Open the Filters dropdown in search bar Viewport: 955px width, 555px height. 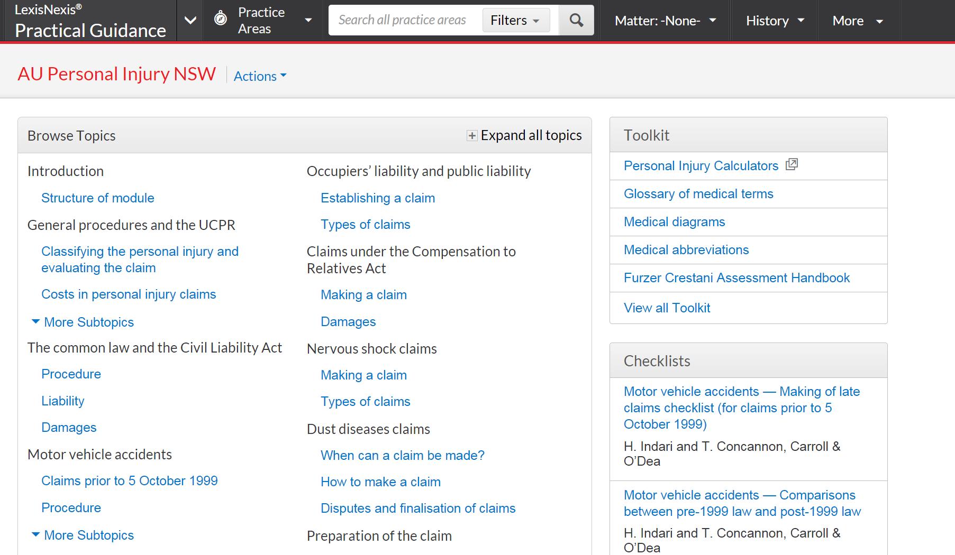pos(515,21)
